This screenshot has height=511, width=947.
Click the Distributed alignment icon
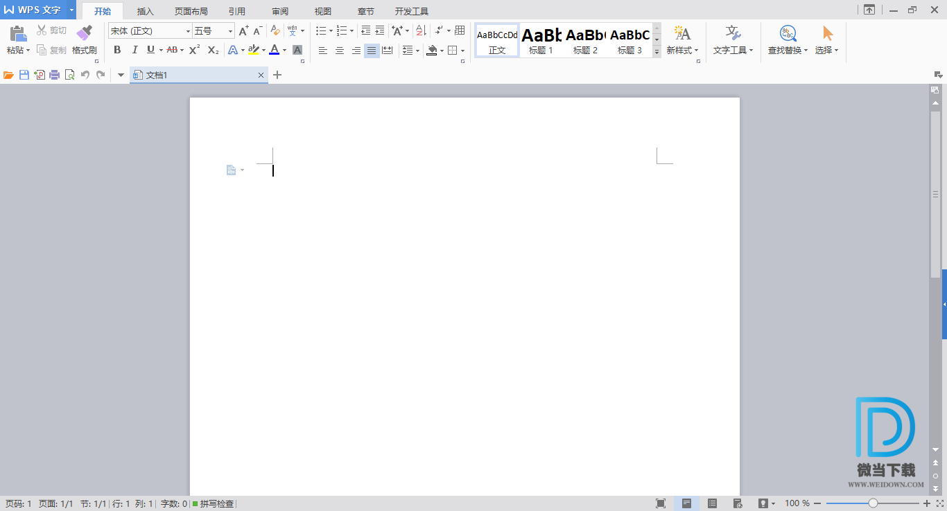388,50
